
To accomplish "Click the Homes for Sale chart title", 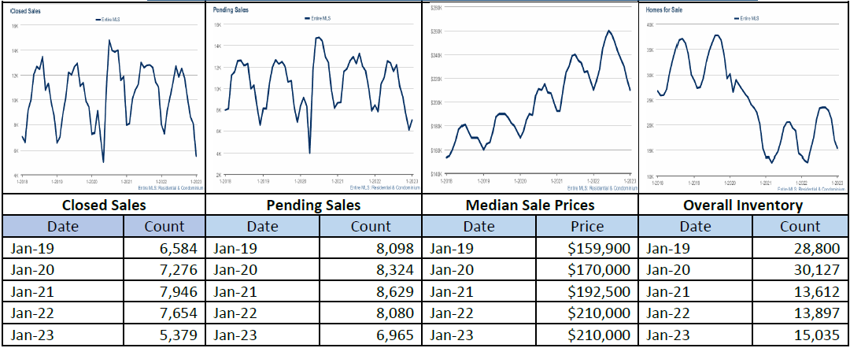I will click(663, 9).
